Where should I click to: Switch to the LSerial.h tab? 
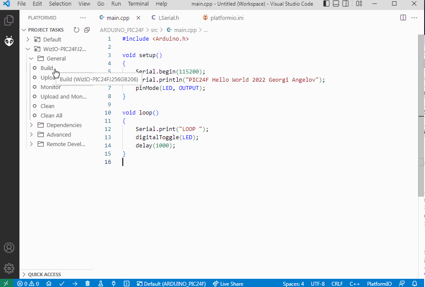click(169, 18)
